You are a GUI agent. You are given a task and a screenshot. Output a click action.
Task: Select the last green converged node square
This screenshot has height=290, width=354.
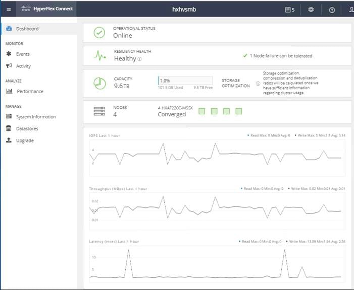(x=239, y=111)
